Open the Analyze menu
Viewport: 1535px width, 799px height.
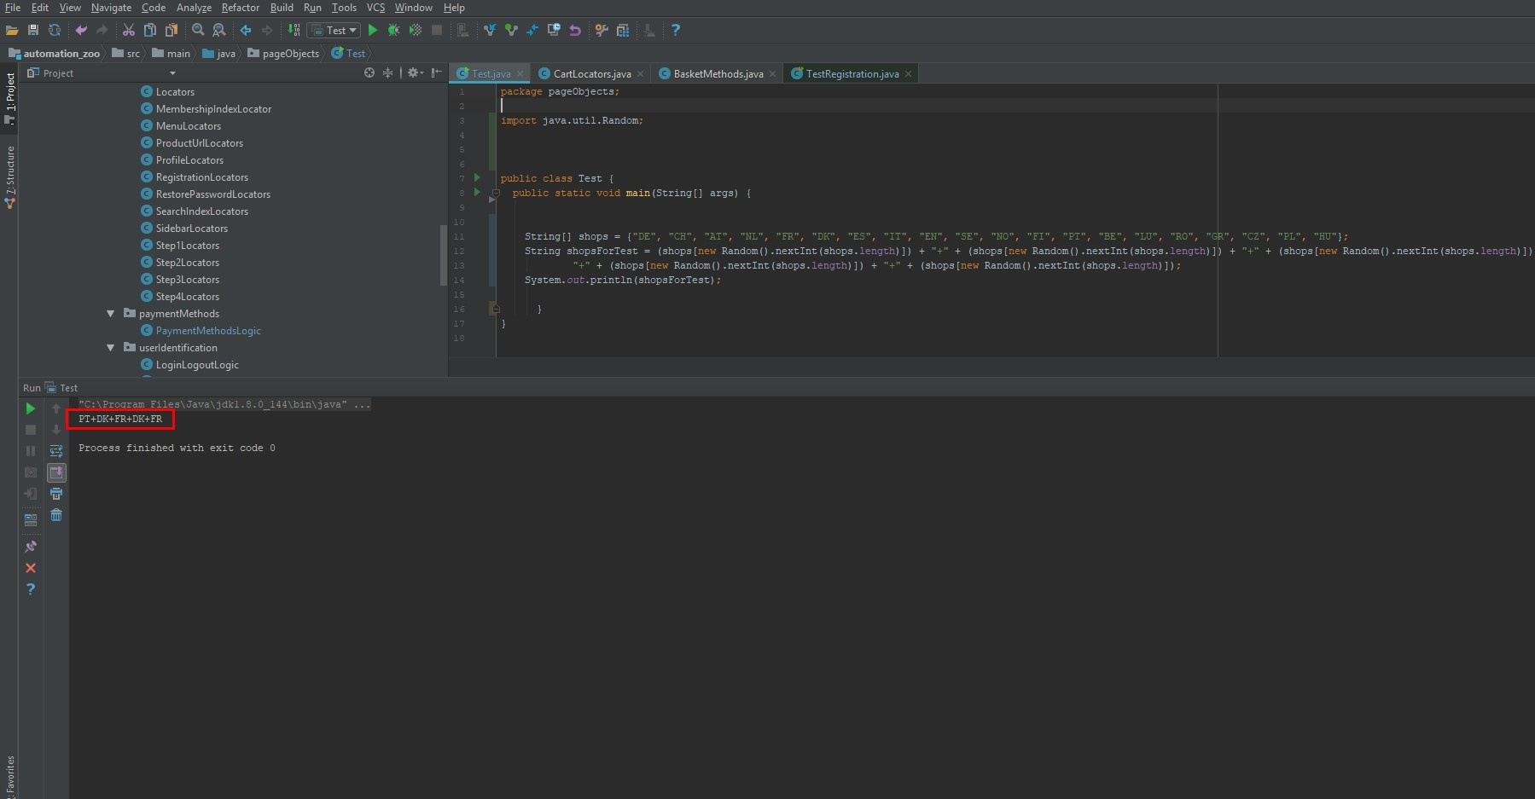click(194, 8)
